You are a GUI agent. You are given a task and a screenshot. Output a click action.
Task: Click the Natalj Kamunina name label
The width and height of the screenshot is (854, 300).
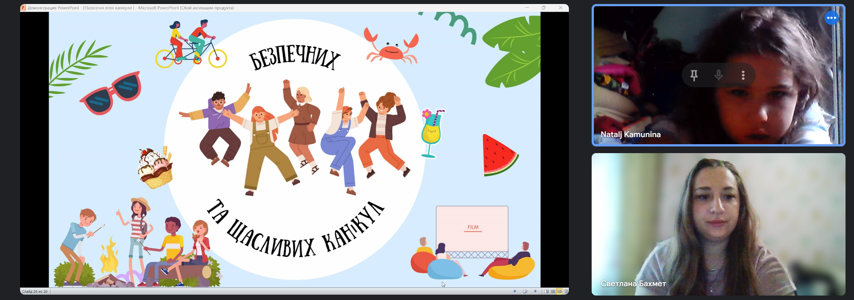tap(630, 134)
